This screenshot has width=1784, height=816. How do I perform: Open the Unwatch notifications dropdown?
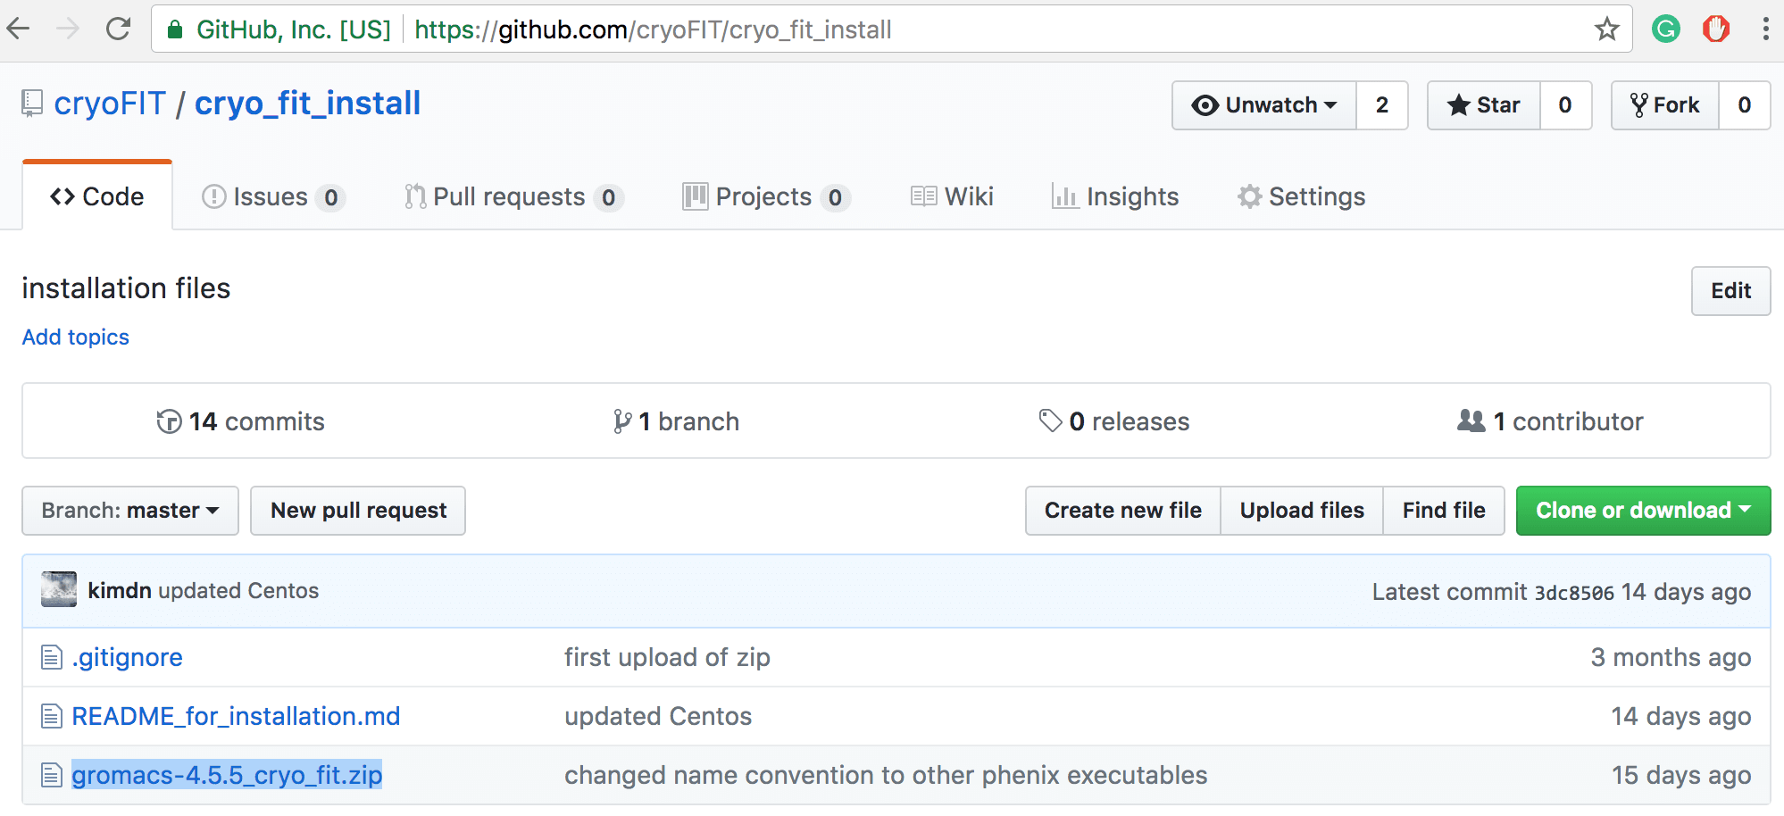(x=1264, y=105)
